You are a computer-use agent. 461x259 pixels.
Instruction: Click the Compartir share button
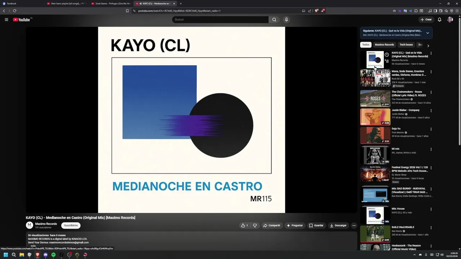272,226
